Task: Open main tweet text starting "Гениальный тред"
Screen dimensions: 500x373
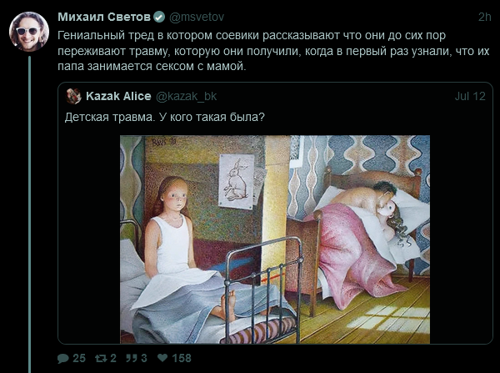Action: (x=273, y=51)
